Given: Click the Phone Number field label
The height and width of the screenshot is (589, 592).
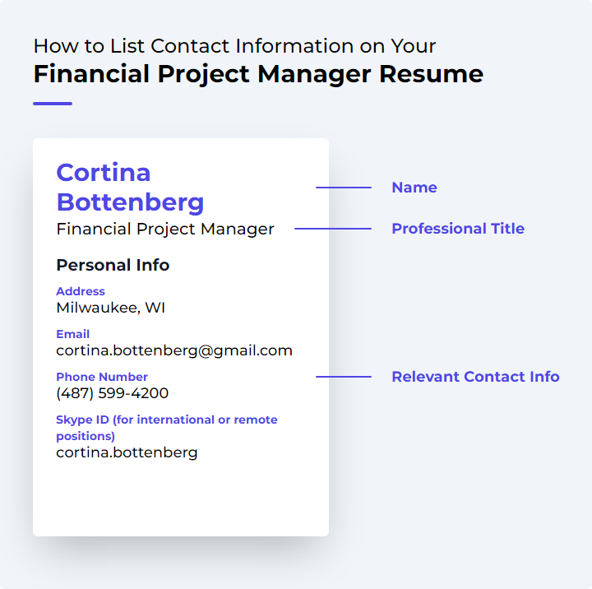Looking at the screenshot, I should [x=102, y=377].
